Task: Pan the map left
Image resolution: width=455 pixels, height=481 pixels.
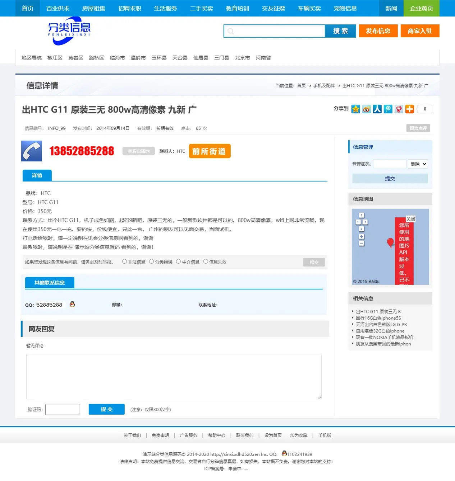Action: coord(358,222)
